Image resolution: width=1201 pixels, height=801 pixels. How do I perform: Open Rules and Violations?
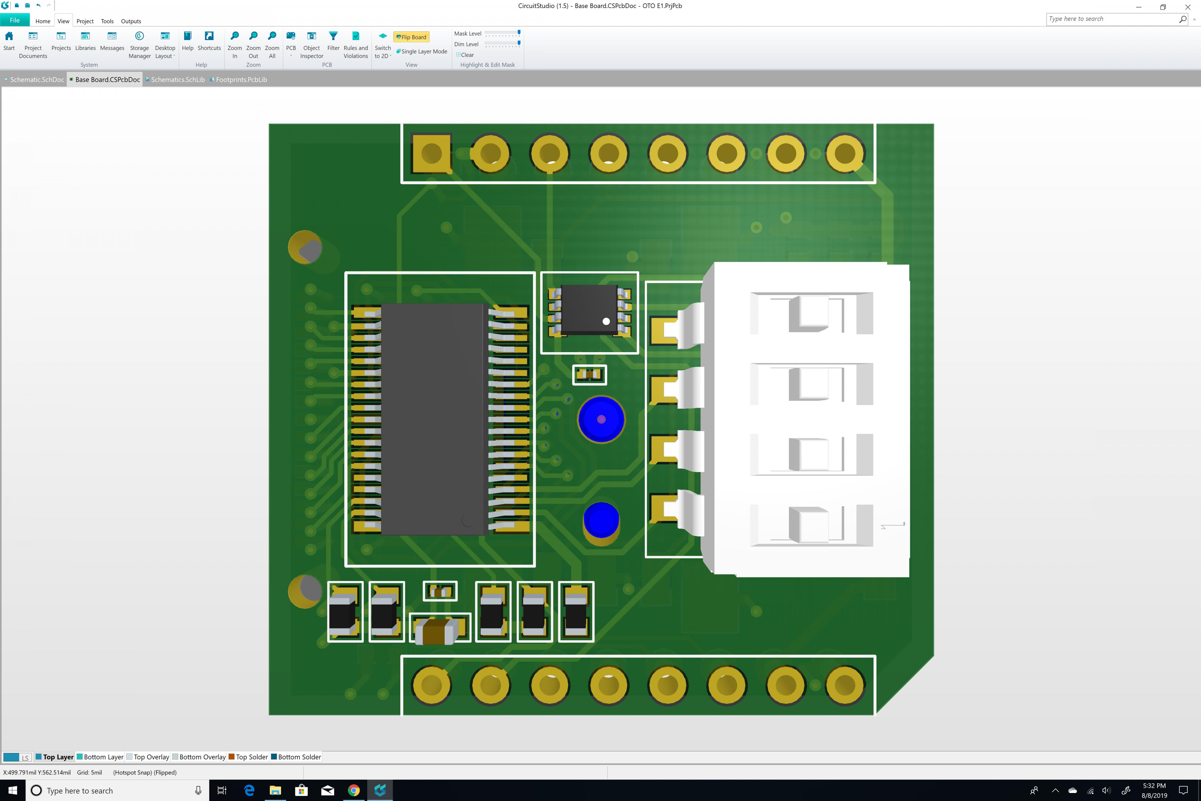(355, 45)
